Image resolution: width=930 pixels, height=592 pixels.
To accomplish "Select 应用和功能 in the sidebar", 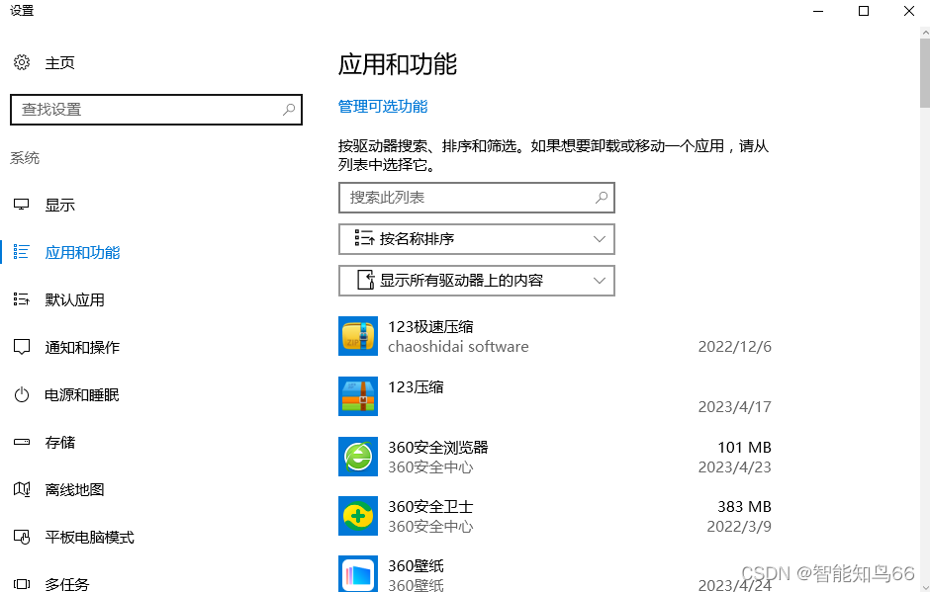I will click(82, 252).
